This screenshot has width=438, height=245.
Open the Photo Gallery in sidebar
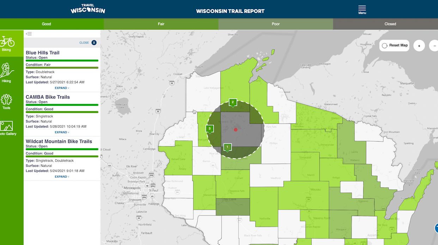coord(6,128)
